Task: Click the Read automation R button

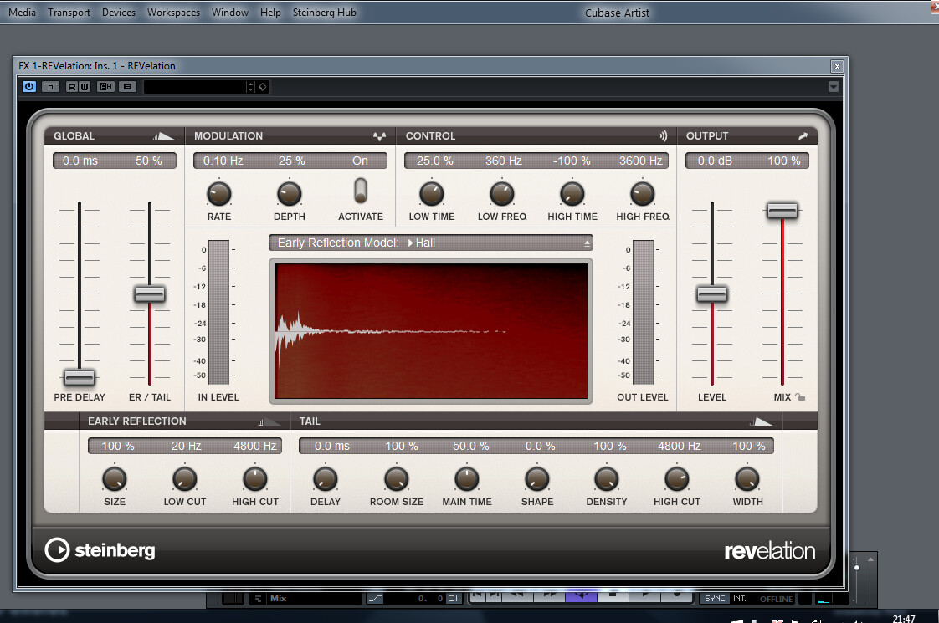Action: click(71, 87)
